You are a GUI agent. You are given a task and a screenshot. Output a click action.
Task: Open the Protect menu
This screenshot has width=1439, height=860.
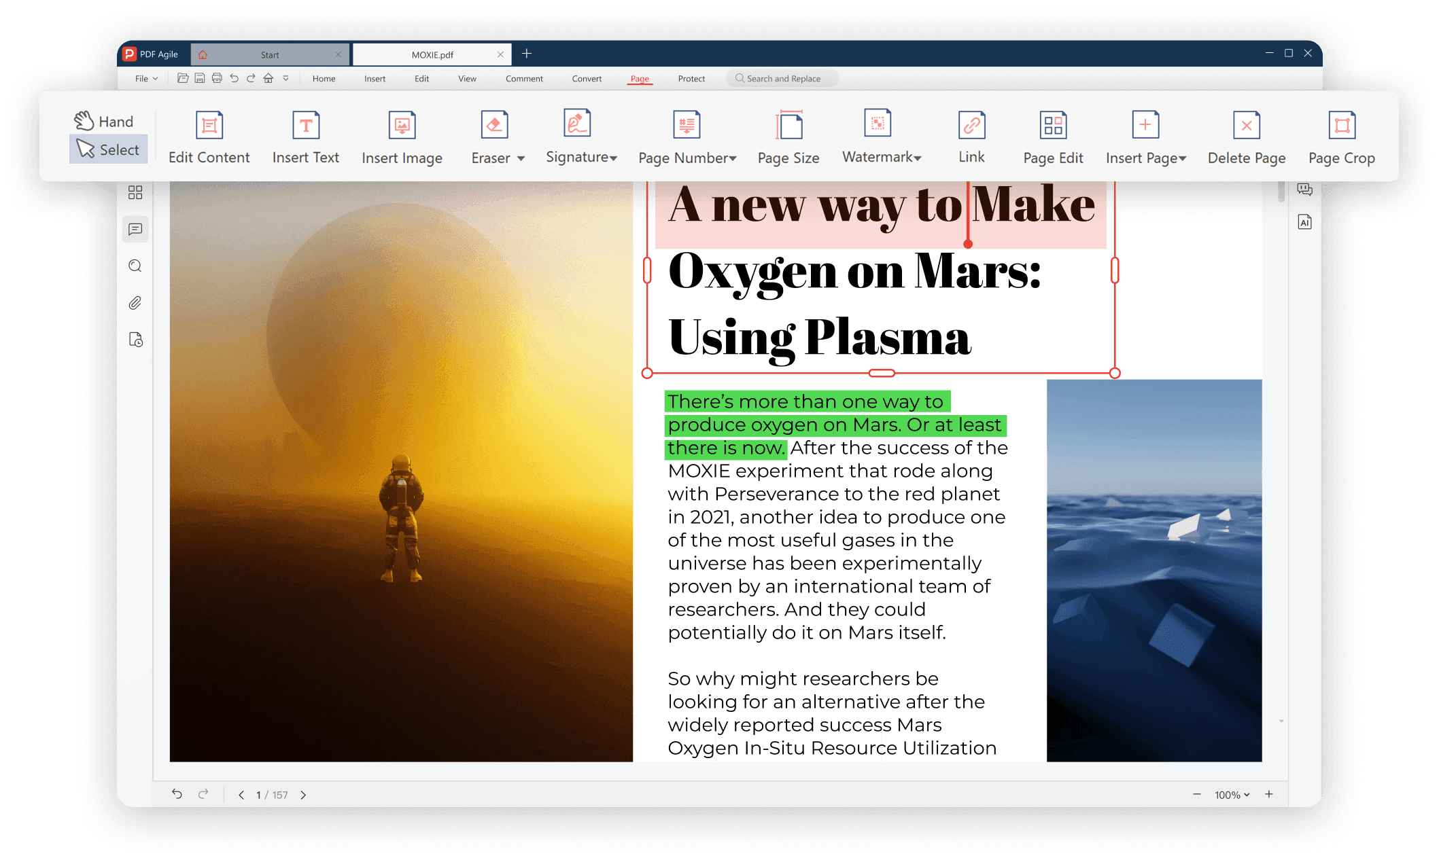click(691, 78)
